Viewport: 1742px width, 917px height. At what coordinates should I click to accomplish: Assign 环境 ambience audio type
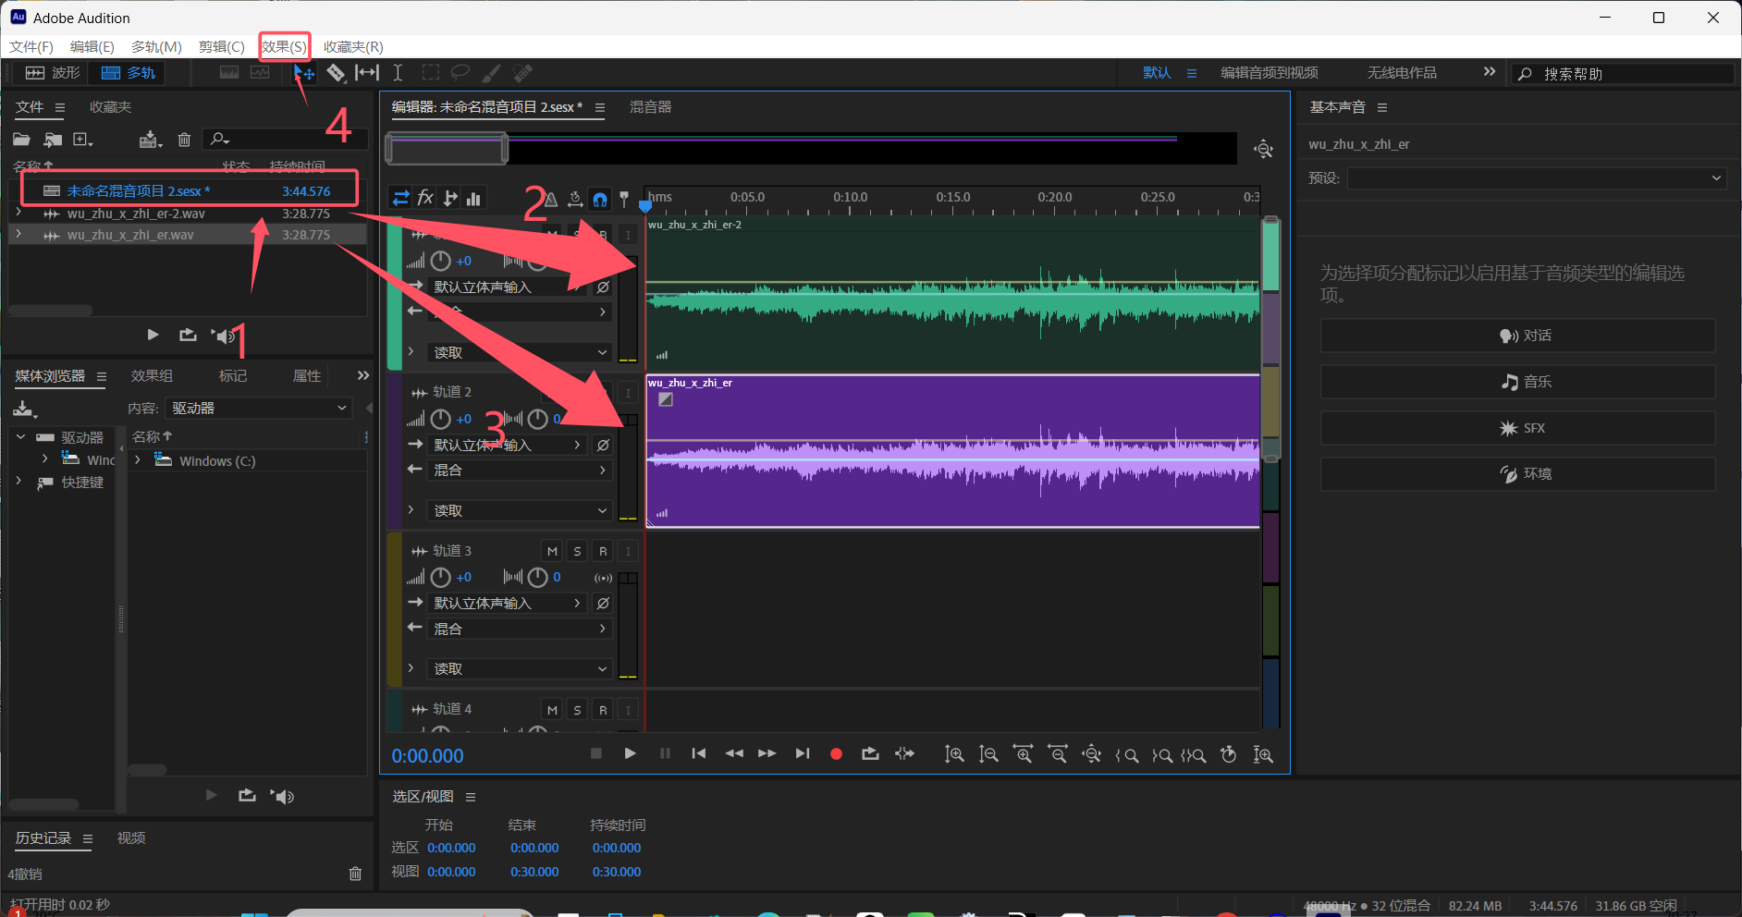coord(1517,474)
